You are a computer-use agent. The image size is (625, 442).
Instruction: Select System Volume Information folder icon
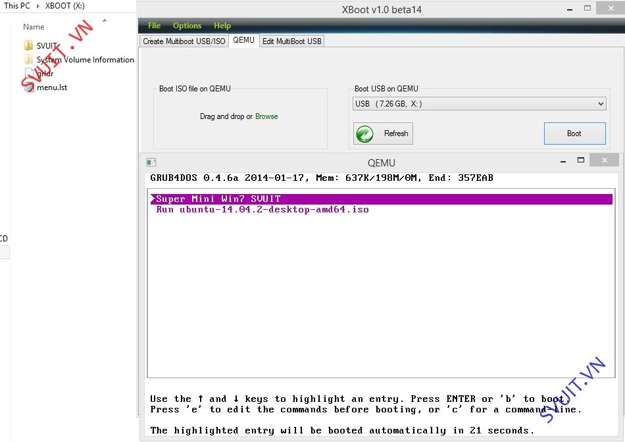(28, 59)
